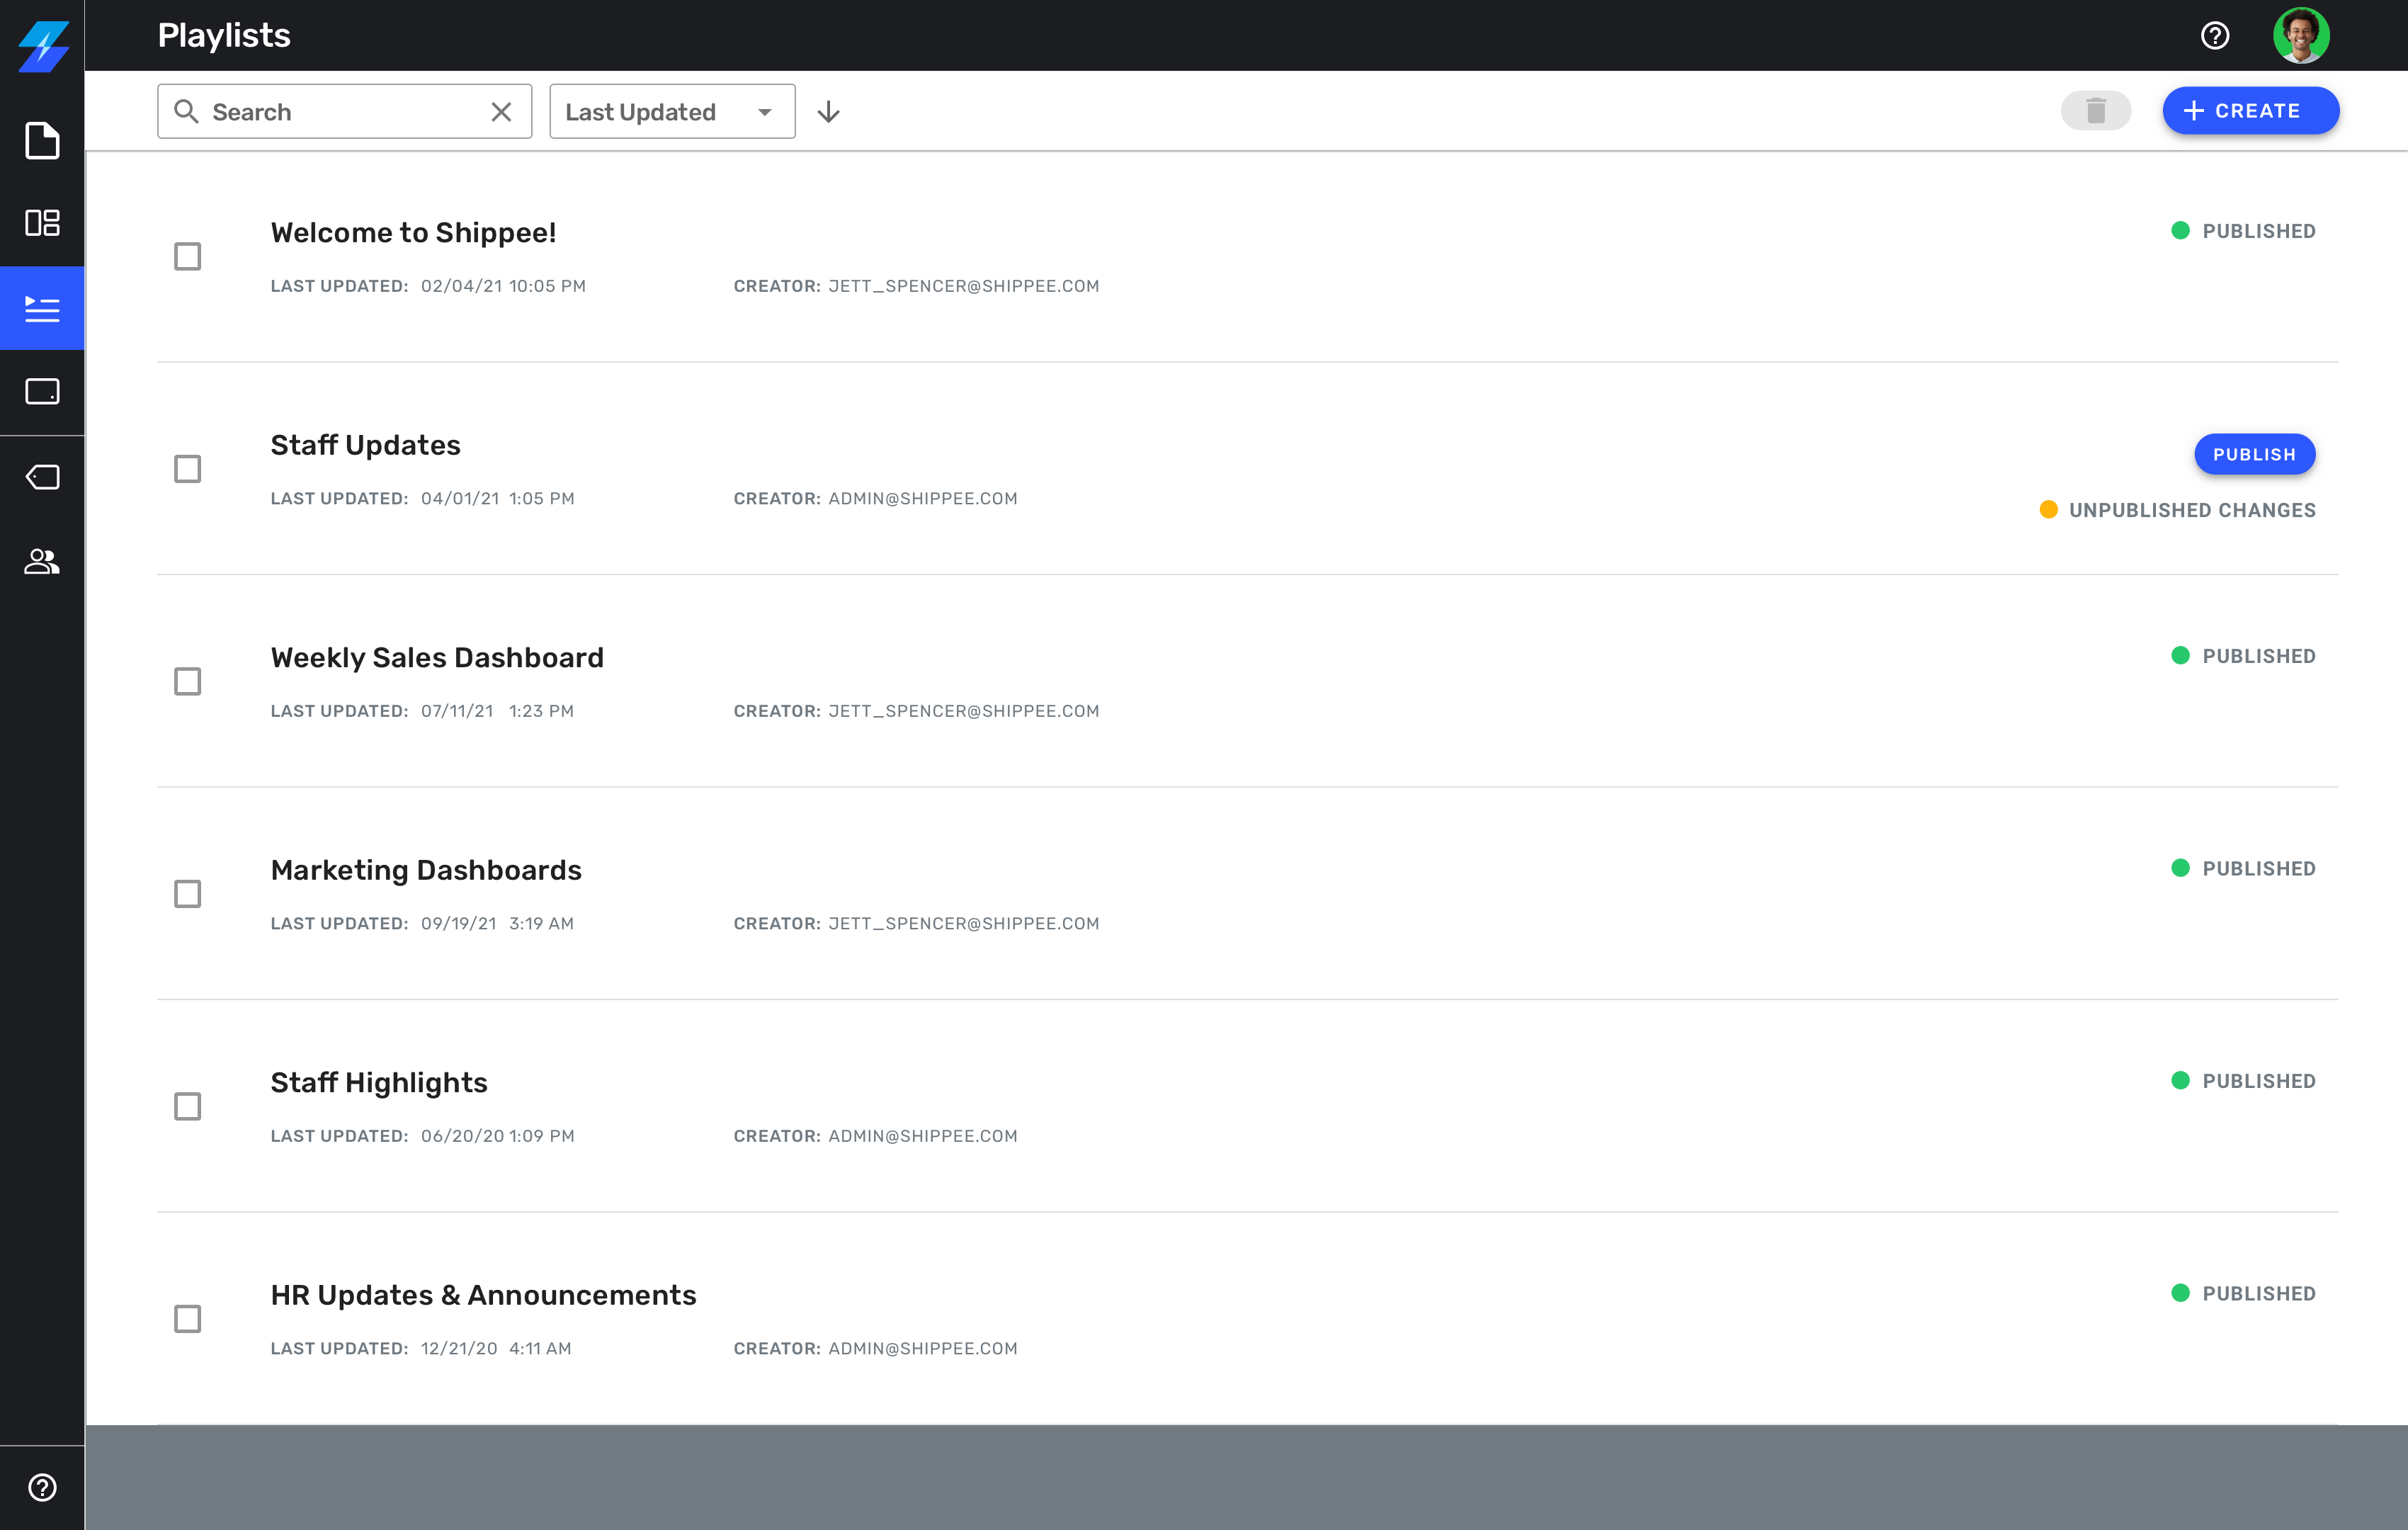This screenshot has height=1530, width=2408.
Task: Open the Playlists page header menu item
Action: click(x=223, y=35)
